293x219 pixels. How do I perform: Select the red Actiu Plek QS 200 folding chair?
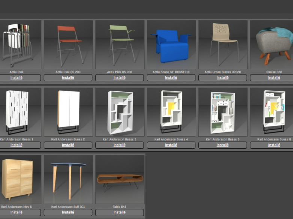(68, 45)
